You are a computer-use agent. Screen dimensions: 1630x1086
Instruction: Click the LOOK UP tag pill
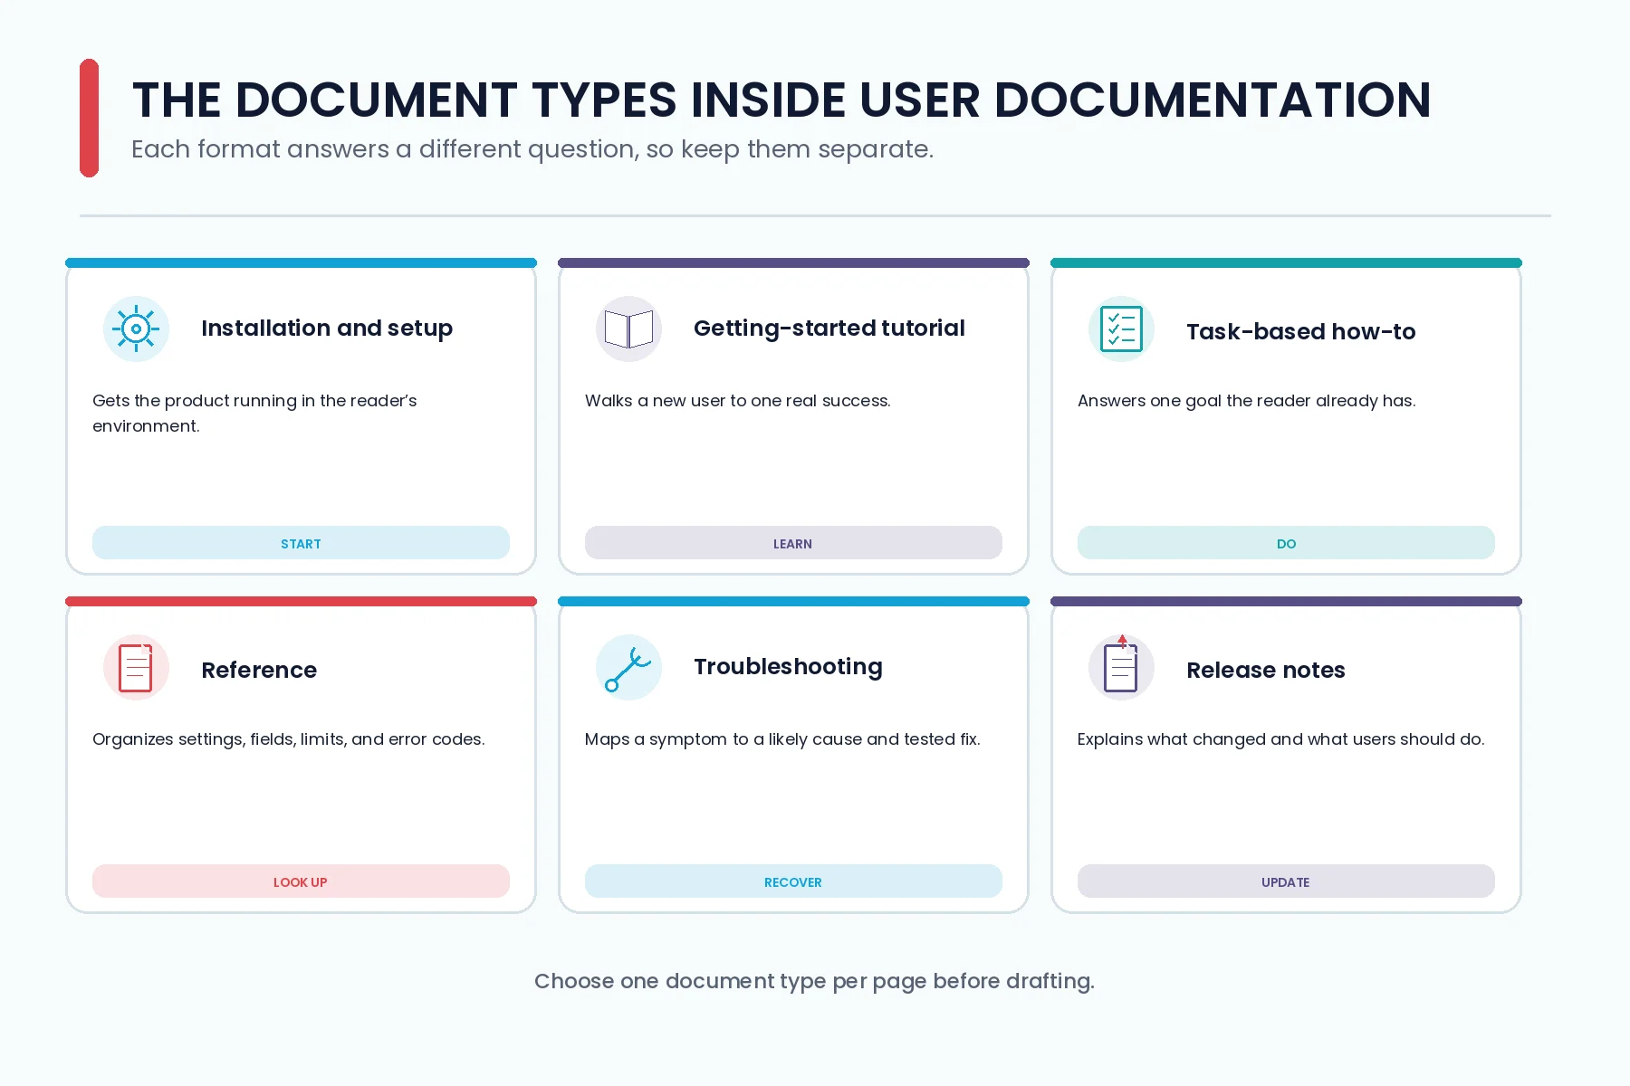[x=301, y=881]
